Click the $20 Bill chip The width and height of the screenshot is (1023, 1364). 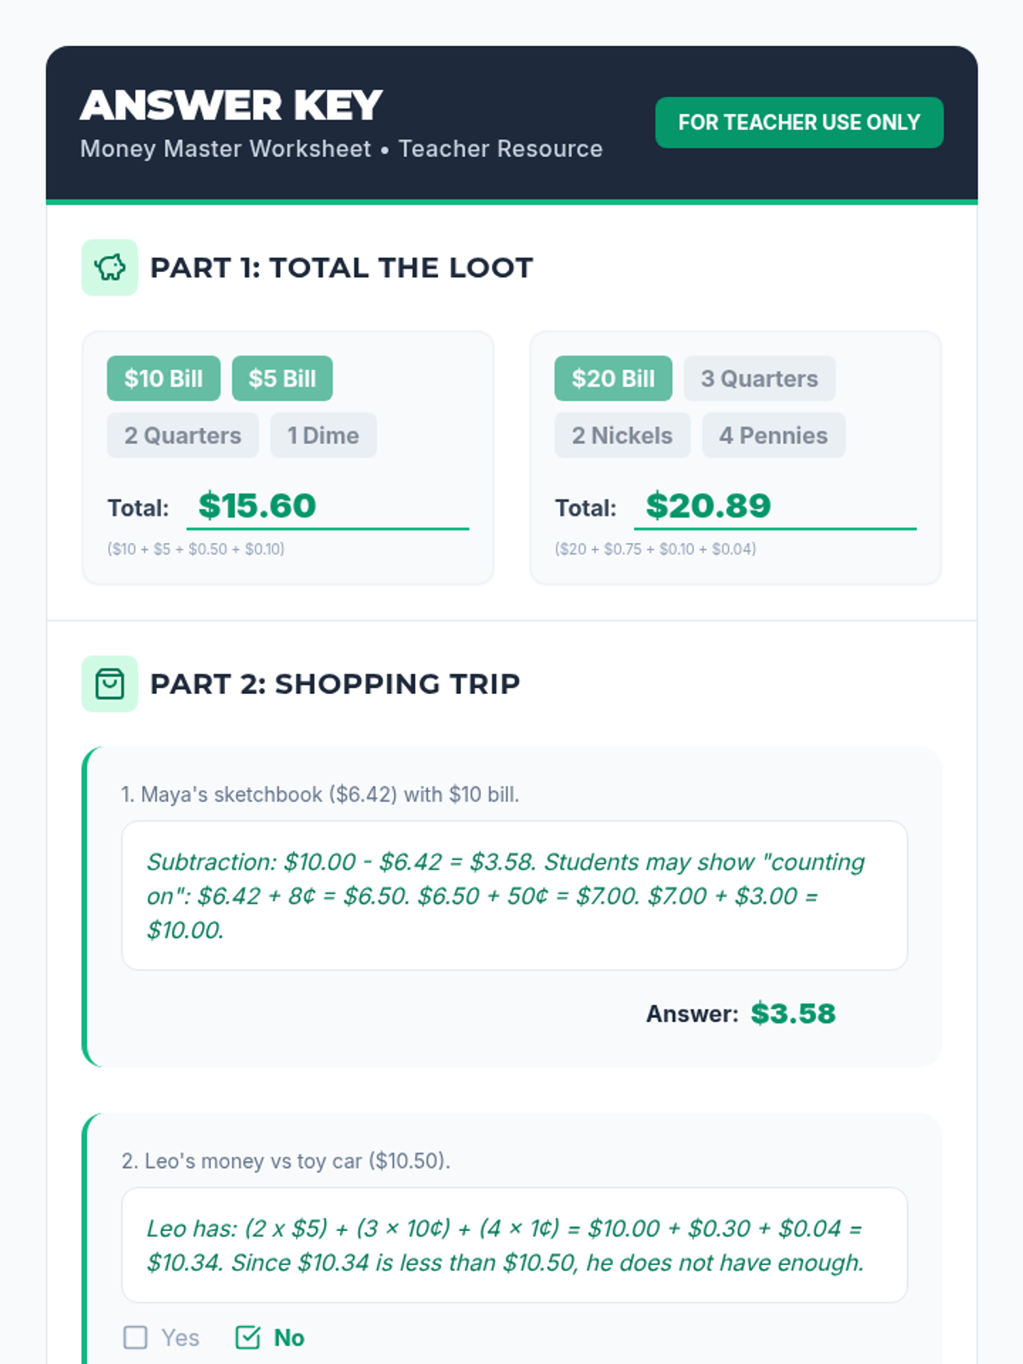pyautogui.click(x=613, y=379)
